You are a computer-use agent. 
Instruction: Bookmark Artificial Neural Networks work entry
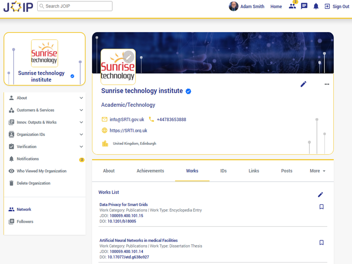321,243
